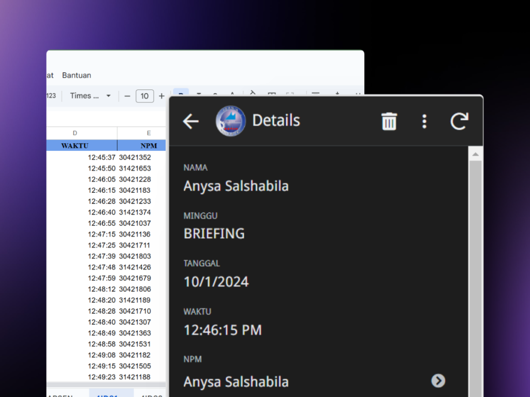Viewport: 530px width, 397px height.
Task: Increase font size with the plus button
Action: 161,96
